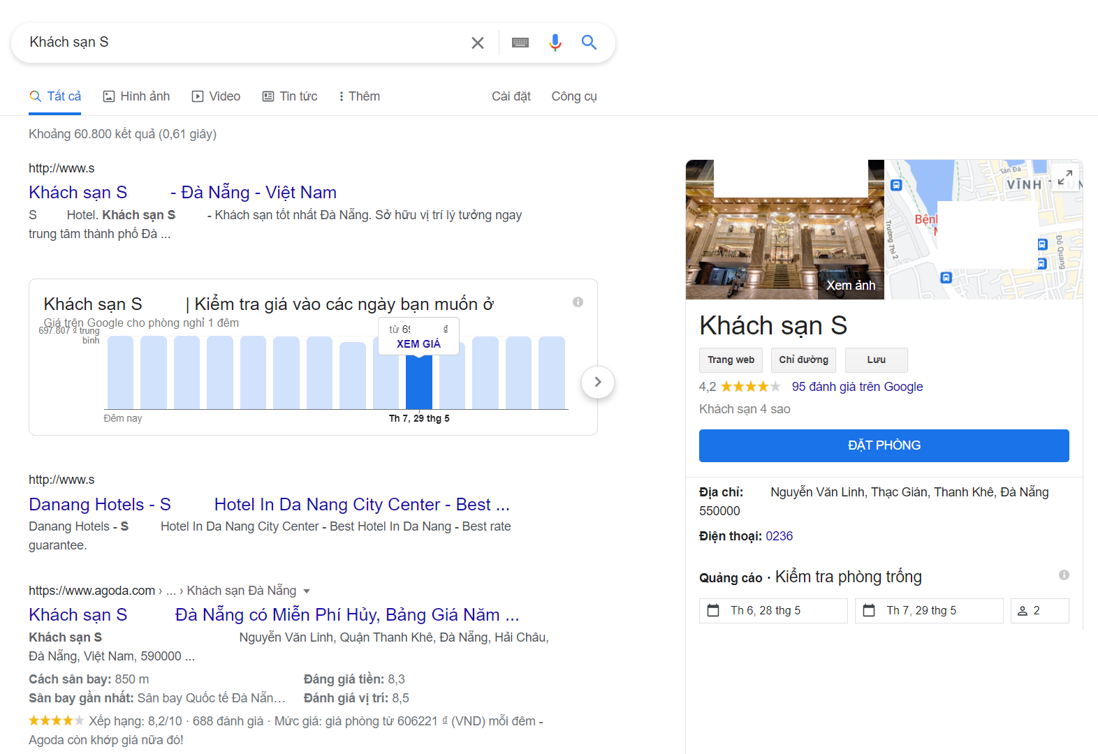Switch to the Hình ảnh tab

[136, 96]
